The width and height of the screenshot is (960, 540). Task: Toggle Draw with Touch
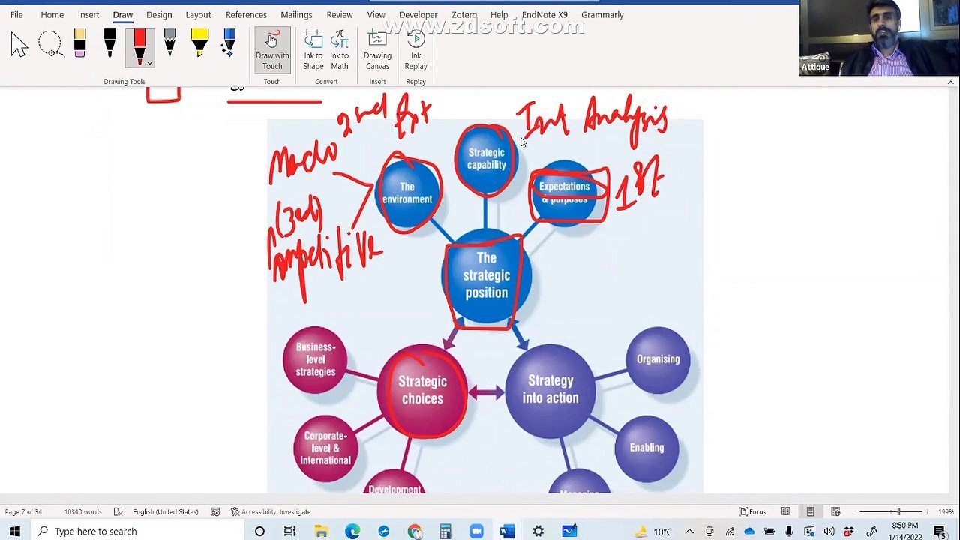click(x=272, y=50)
